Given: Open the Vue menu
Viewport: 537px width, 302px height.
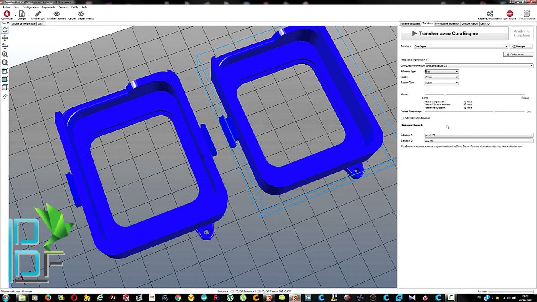Looking at the screenshot, I should point(16,7).
